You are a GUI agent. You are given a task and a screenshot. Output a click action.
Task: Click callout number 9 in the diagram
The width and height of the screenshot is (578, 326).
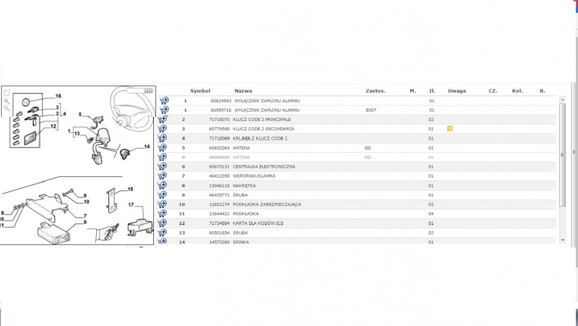click(x=85, y=196)
